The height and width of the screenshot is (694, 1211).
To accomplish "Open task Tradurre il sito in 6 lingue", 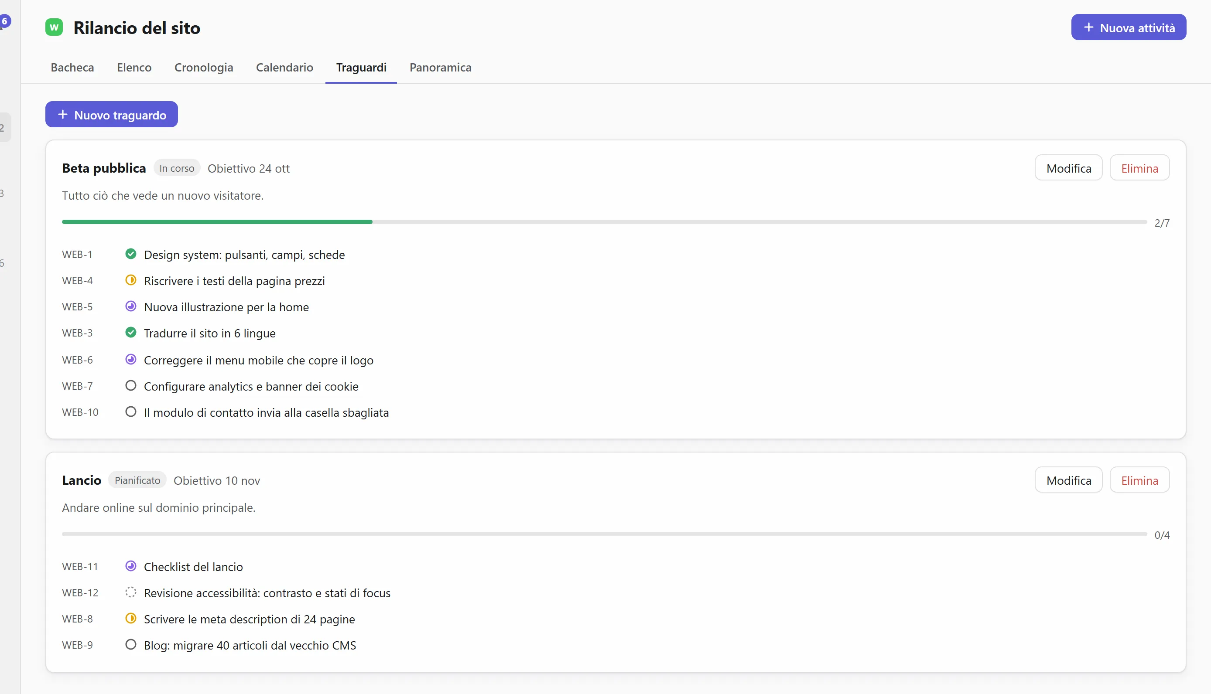I will [210, 333].
